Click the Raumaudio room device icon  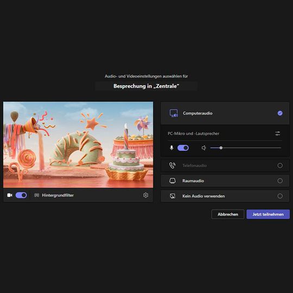173,181
